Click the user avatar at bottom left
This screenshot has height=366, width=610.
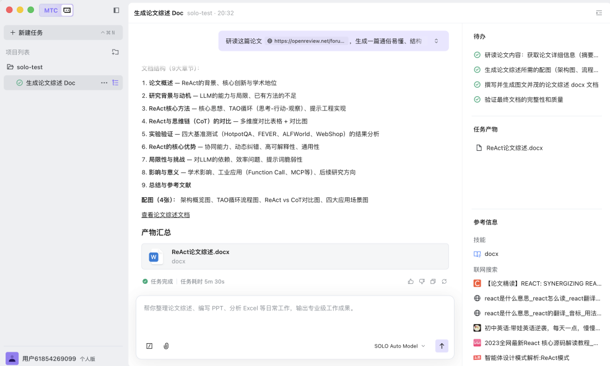[x=12, y=359]
